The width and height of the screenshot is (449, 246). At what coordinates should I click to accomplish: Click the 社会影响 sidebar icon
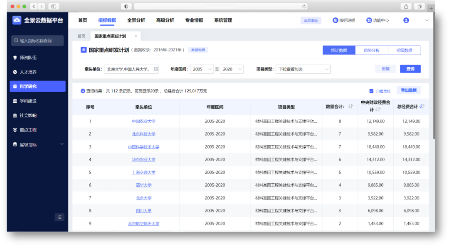tap(15, 115)
